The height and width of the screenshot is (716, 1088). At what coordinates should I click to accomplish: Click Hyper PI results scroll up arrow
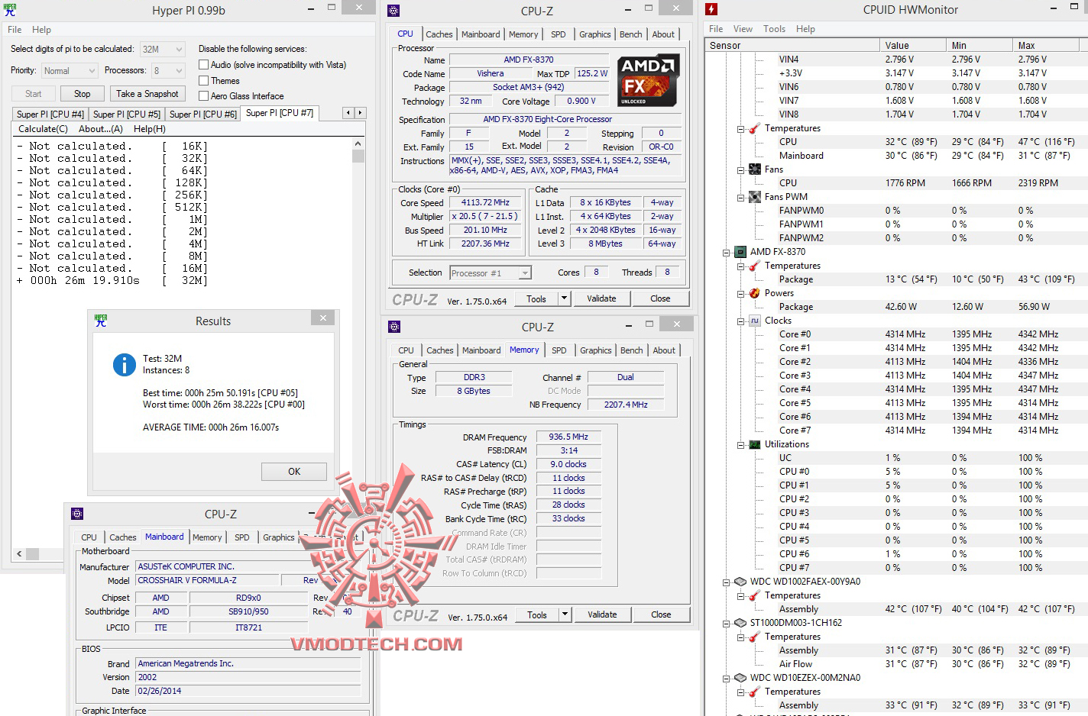pyautogui.click(x=358, y=144)
